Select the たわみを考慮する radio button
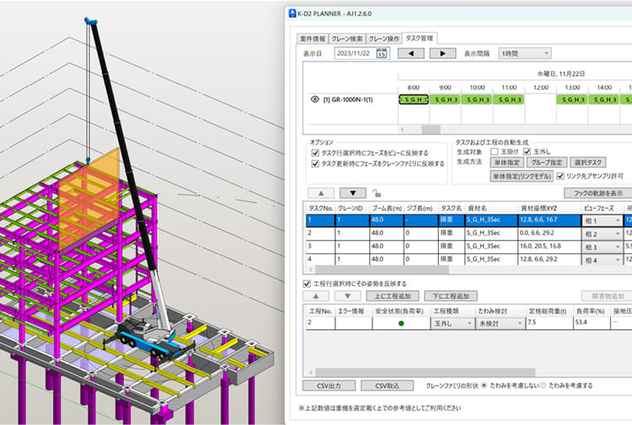The image size is (632, 425). (542, 385)
